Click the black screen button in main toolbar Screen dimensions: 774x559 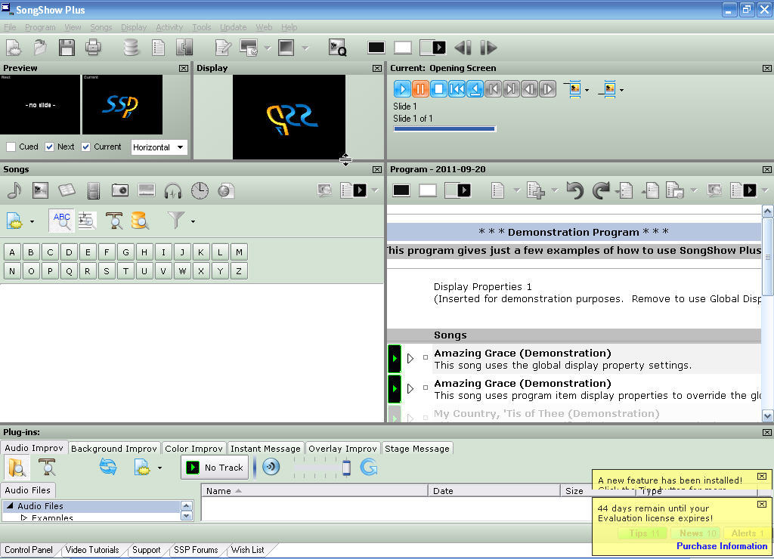376,48
